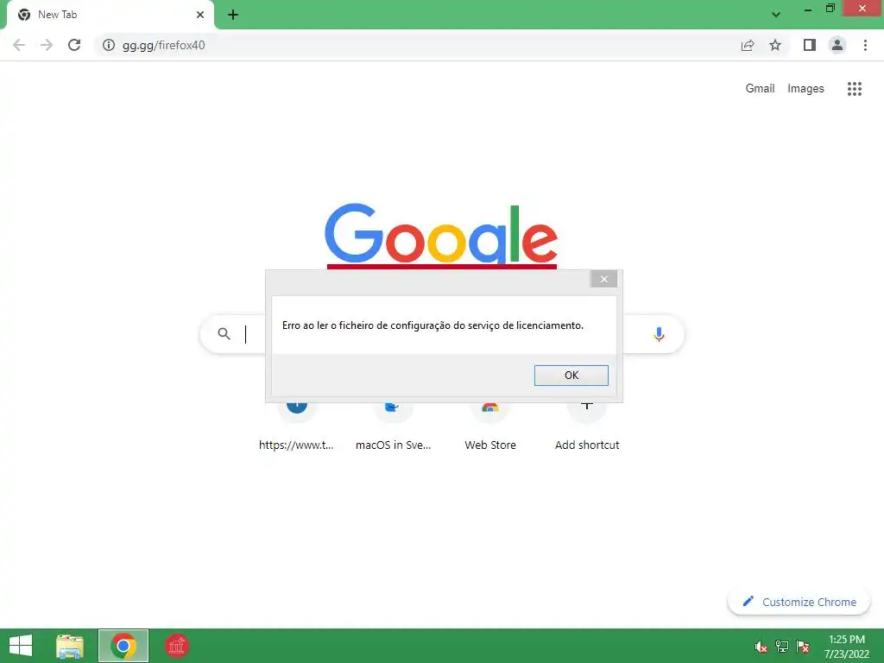Open the tab search dropdown arrow
884x663 pixels.
[776, 15]
